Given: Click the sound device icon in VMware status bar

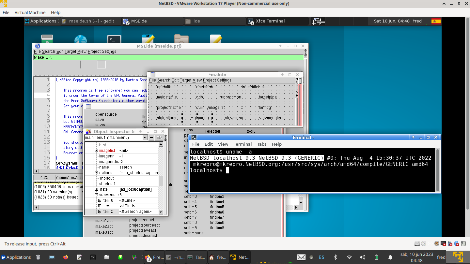Looking at the screenshot, I should (x=436, y=243).
